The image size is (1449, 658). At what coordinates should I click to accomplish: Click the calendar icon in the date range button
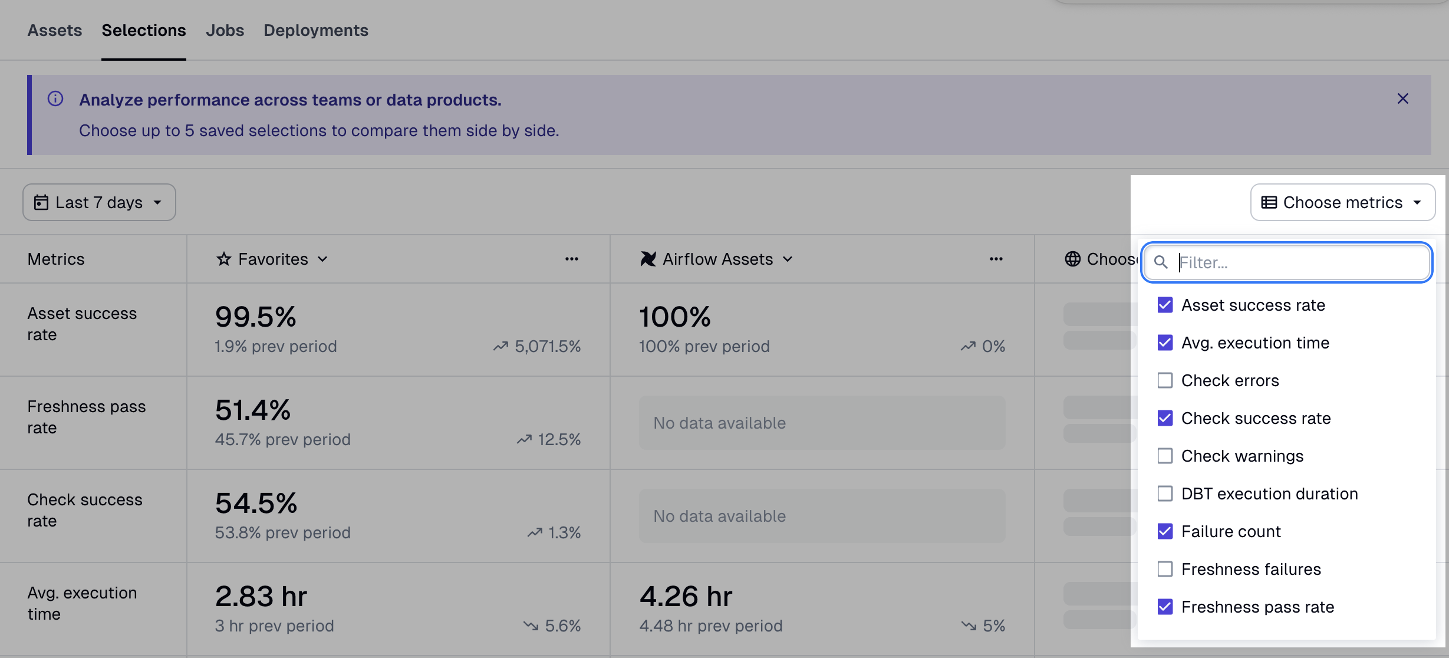coord(40,202)
